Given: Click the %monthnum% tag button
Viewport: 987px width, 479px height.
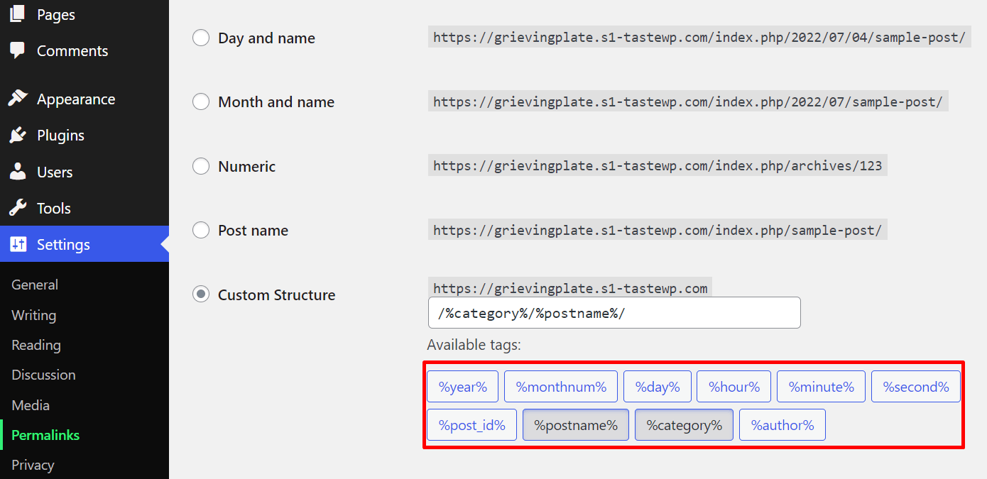Looking at the screenshot, I should pyautogui.click(x=561, y=387).
